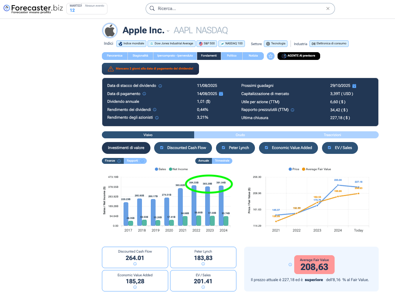Click the info icon beside Rendimento dei dividendi
The width and height of the screenshot is (395, 297).
click(x=155, y=109)
